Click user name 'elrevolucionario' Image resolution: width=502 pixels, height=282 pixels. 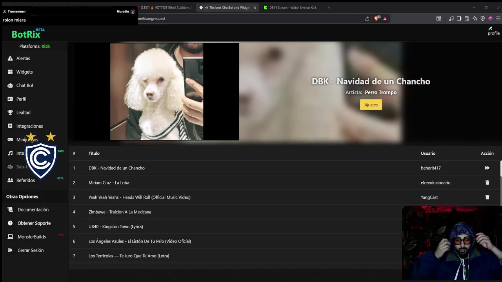(435, 183)
